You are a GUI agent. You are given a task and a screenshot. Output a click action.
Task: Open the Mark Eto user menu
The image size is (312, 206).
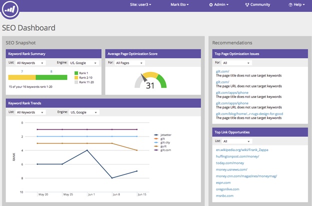tap(179, 4)
